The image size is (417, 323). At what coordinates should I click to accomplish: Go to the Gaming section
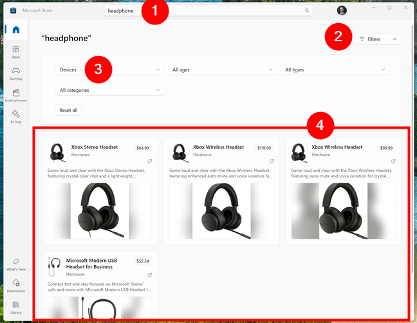[16, 73]
